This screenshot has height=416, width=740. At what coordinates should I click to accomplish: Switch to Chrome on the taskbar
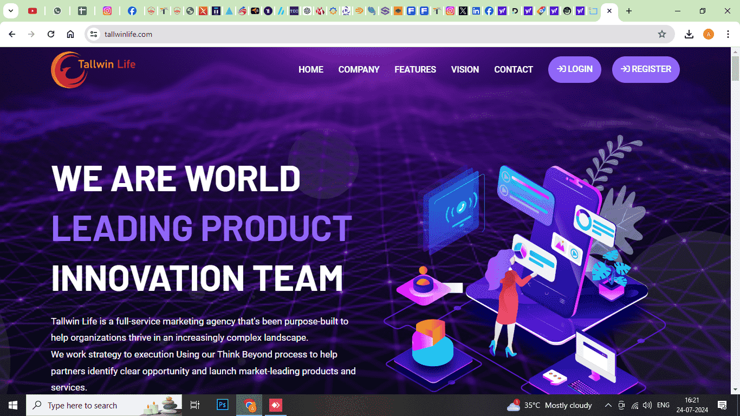tap(249, 405)
